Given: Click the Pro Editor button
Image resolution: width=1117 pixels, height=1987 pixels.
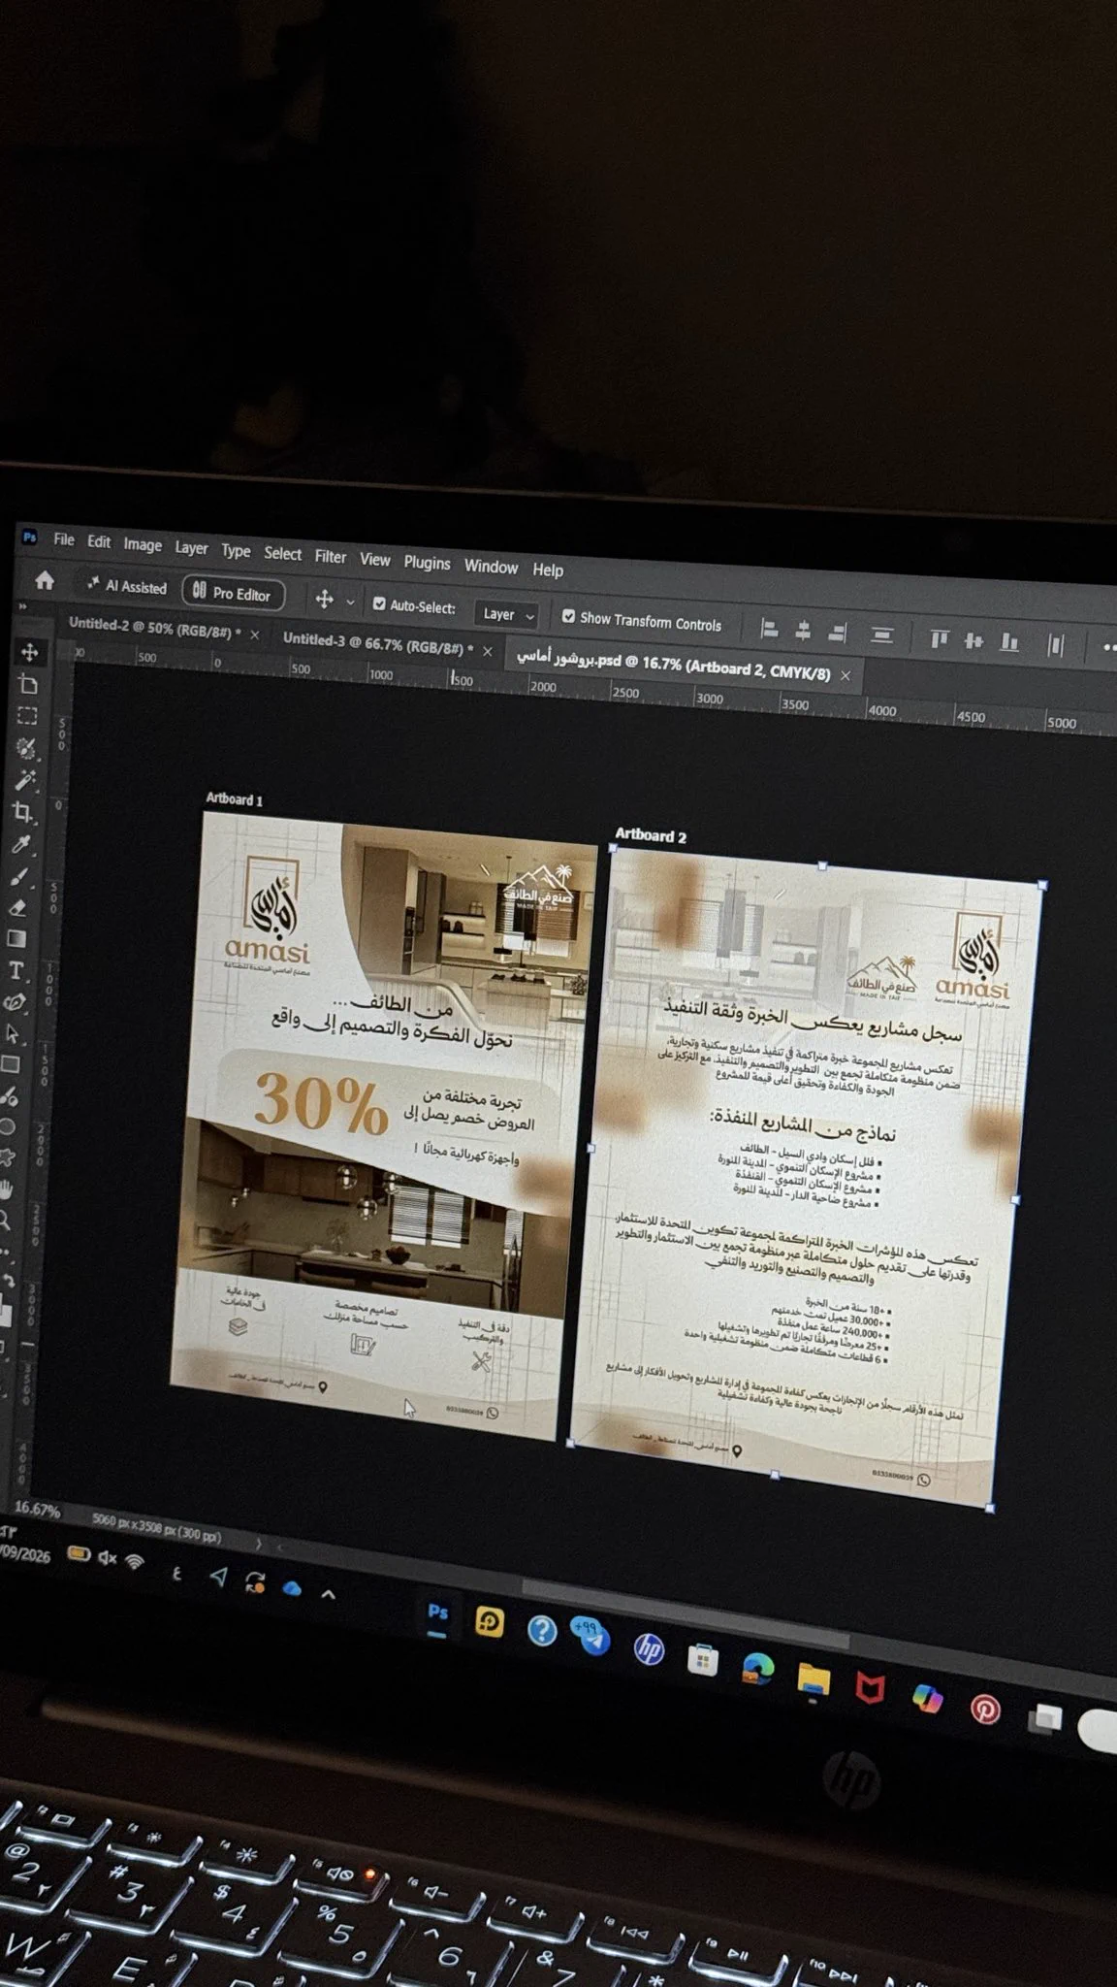Looking at the screenshot, I should pos(233,593).
